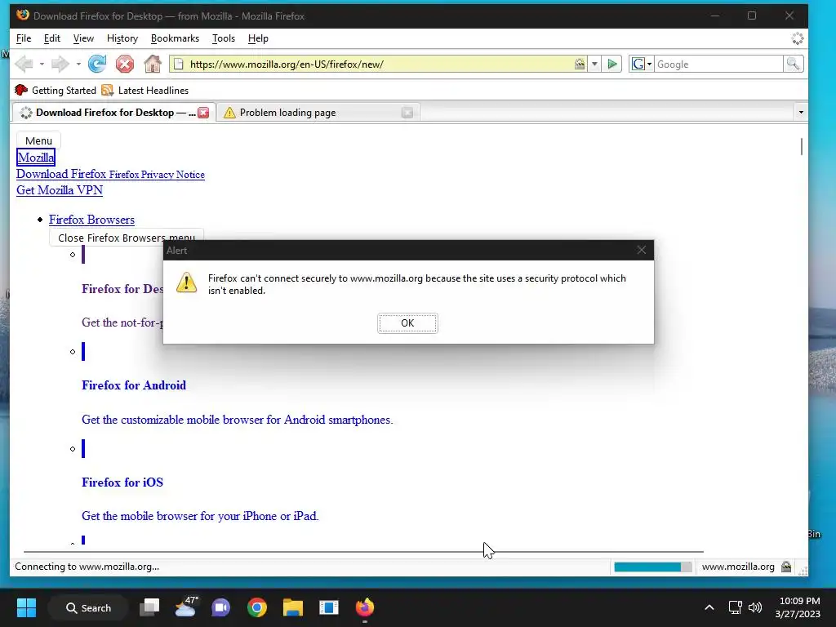Click the activity throbber icon
The image size is (836, 627).
797,38
